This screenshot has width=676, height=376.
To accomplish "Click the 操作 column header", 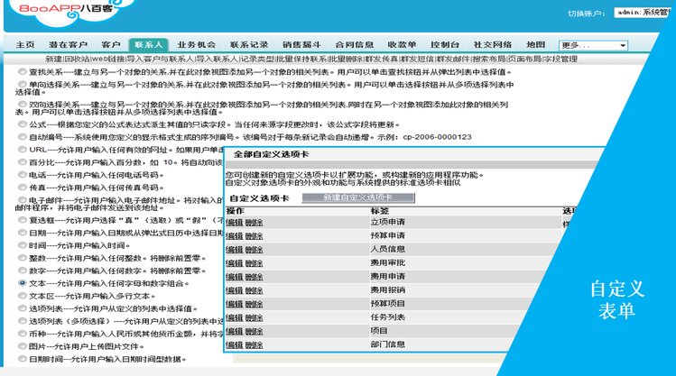I will pyautogui.click(x=235, y=211).
